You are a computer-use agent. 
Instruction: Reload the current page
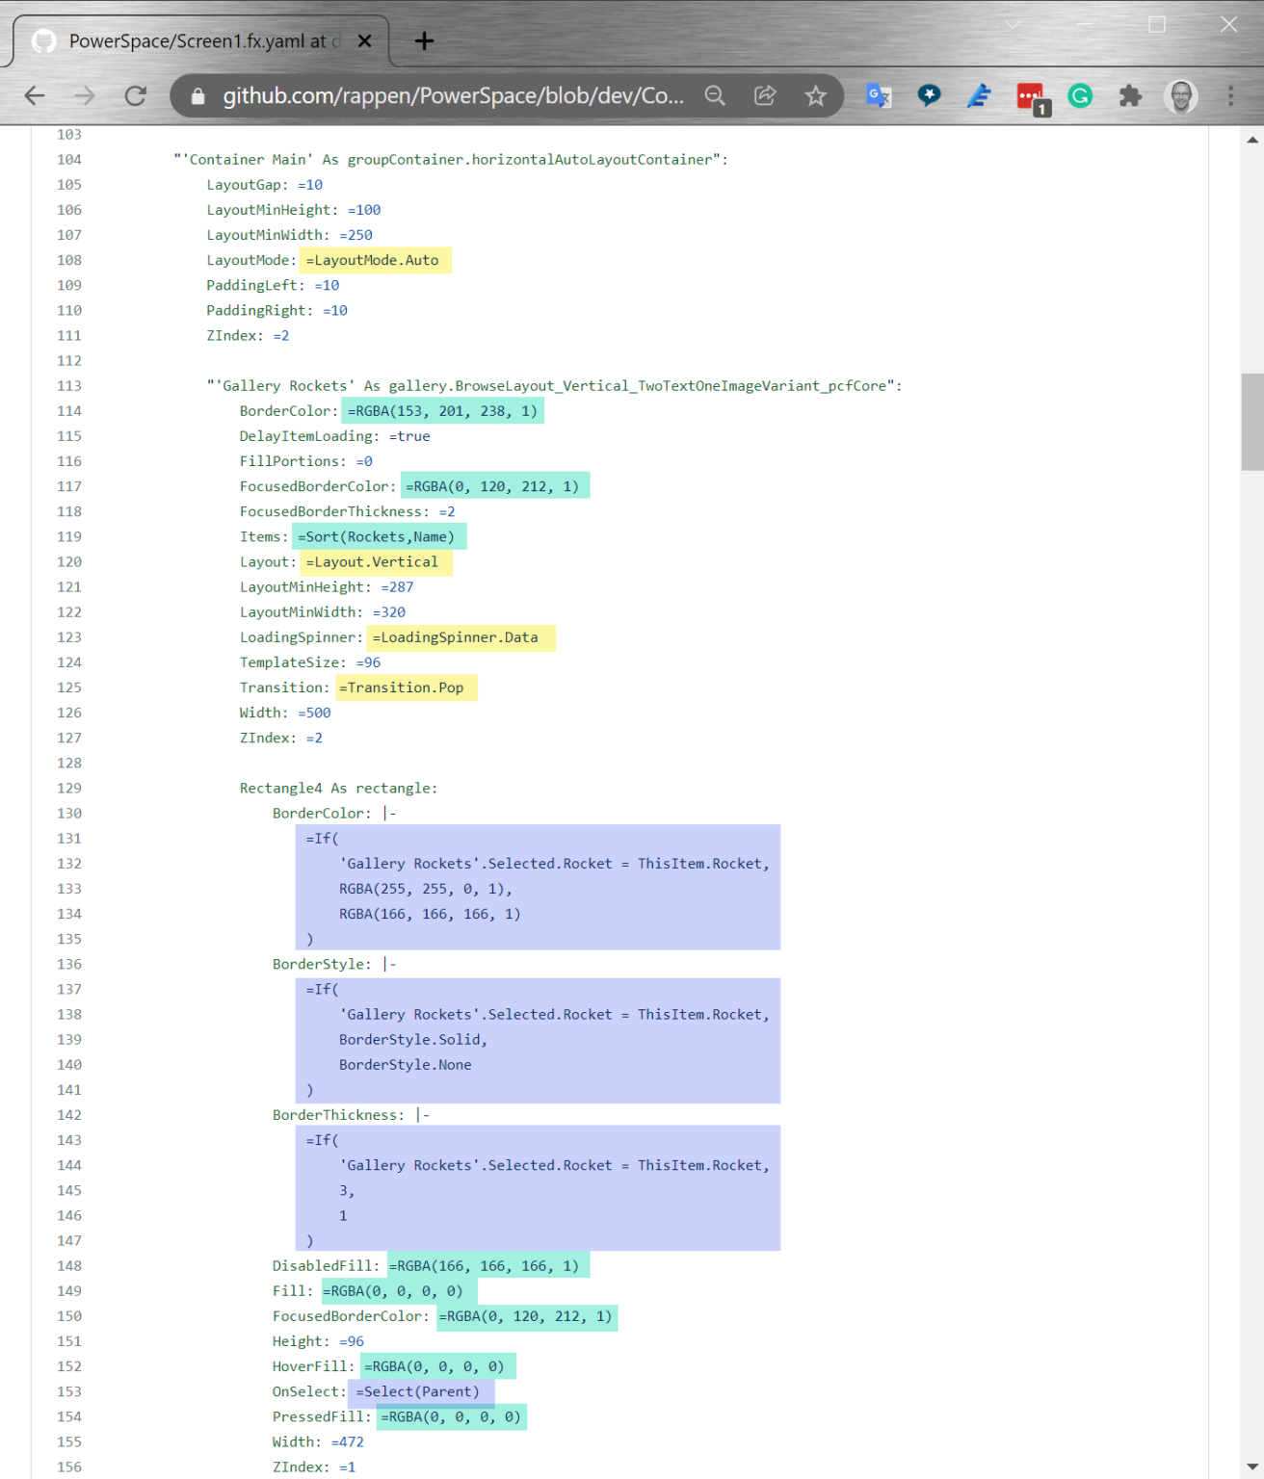135,95
